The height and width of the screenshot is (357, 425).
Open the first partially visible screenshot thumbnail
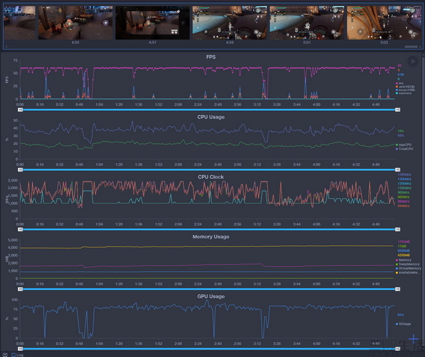[19, 23]
